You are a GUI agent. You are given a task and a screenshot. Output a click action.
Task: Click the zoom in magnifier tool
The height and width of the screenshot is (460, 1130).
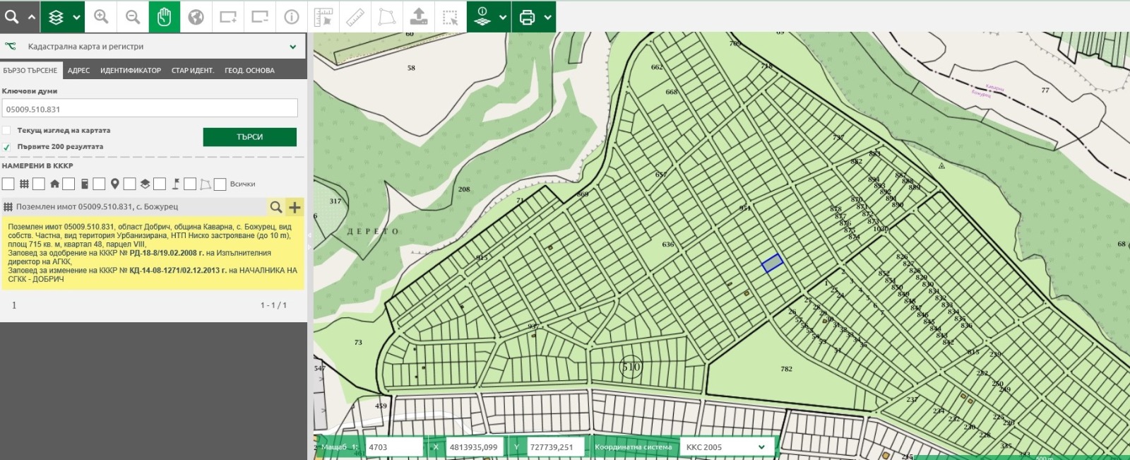click(x=101, y=16)
